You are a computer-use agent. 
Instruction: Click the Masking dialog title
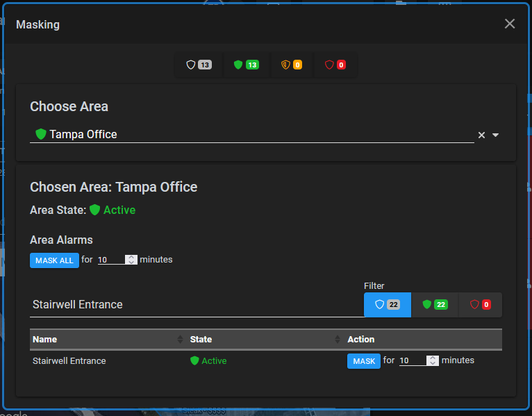click(x=38, y=24)
